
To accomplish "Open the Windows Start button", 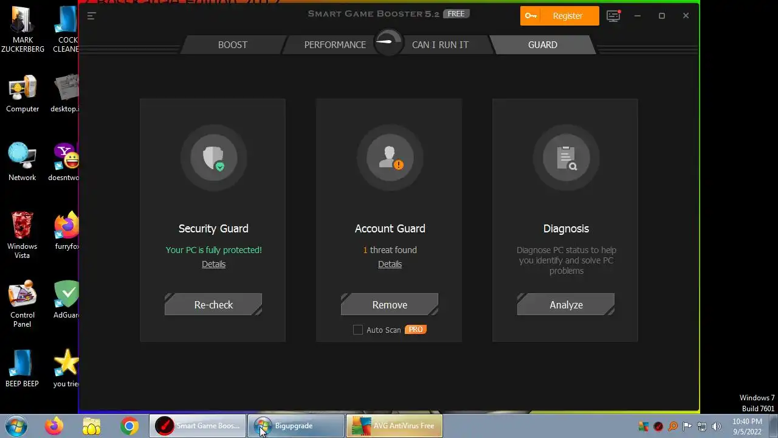I will (16, 426).
